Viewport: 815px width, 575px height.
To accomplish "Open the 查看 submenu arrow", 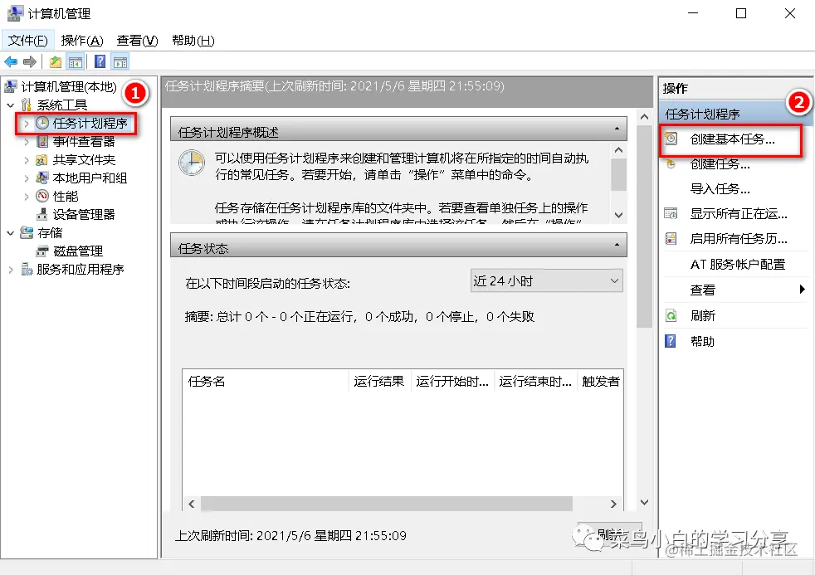I will [802, 290].
